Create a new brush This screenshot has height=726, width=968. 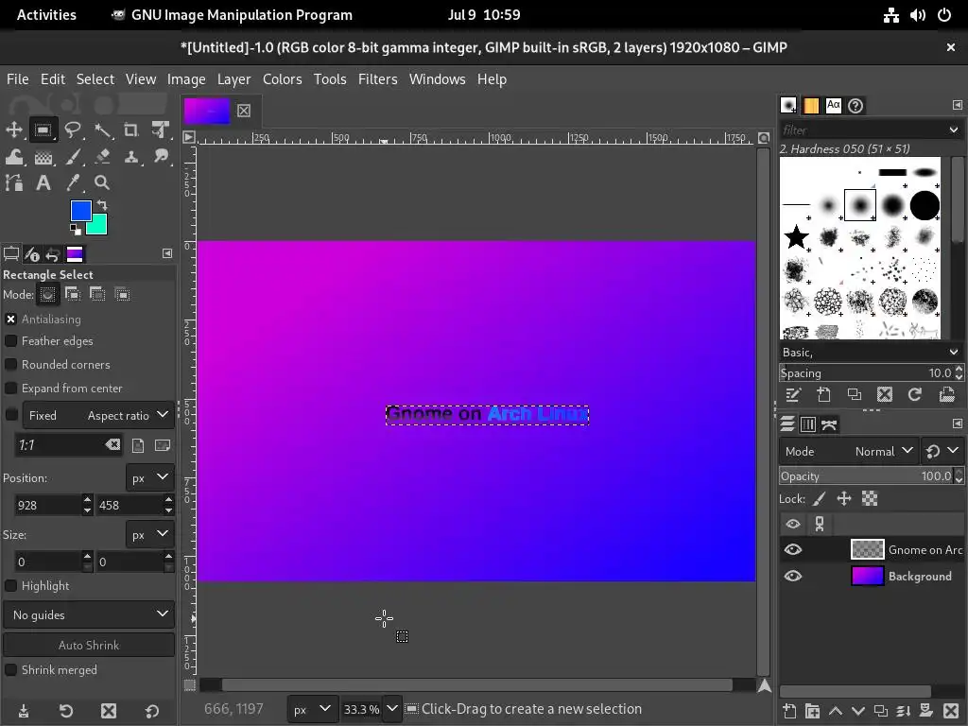823,394
